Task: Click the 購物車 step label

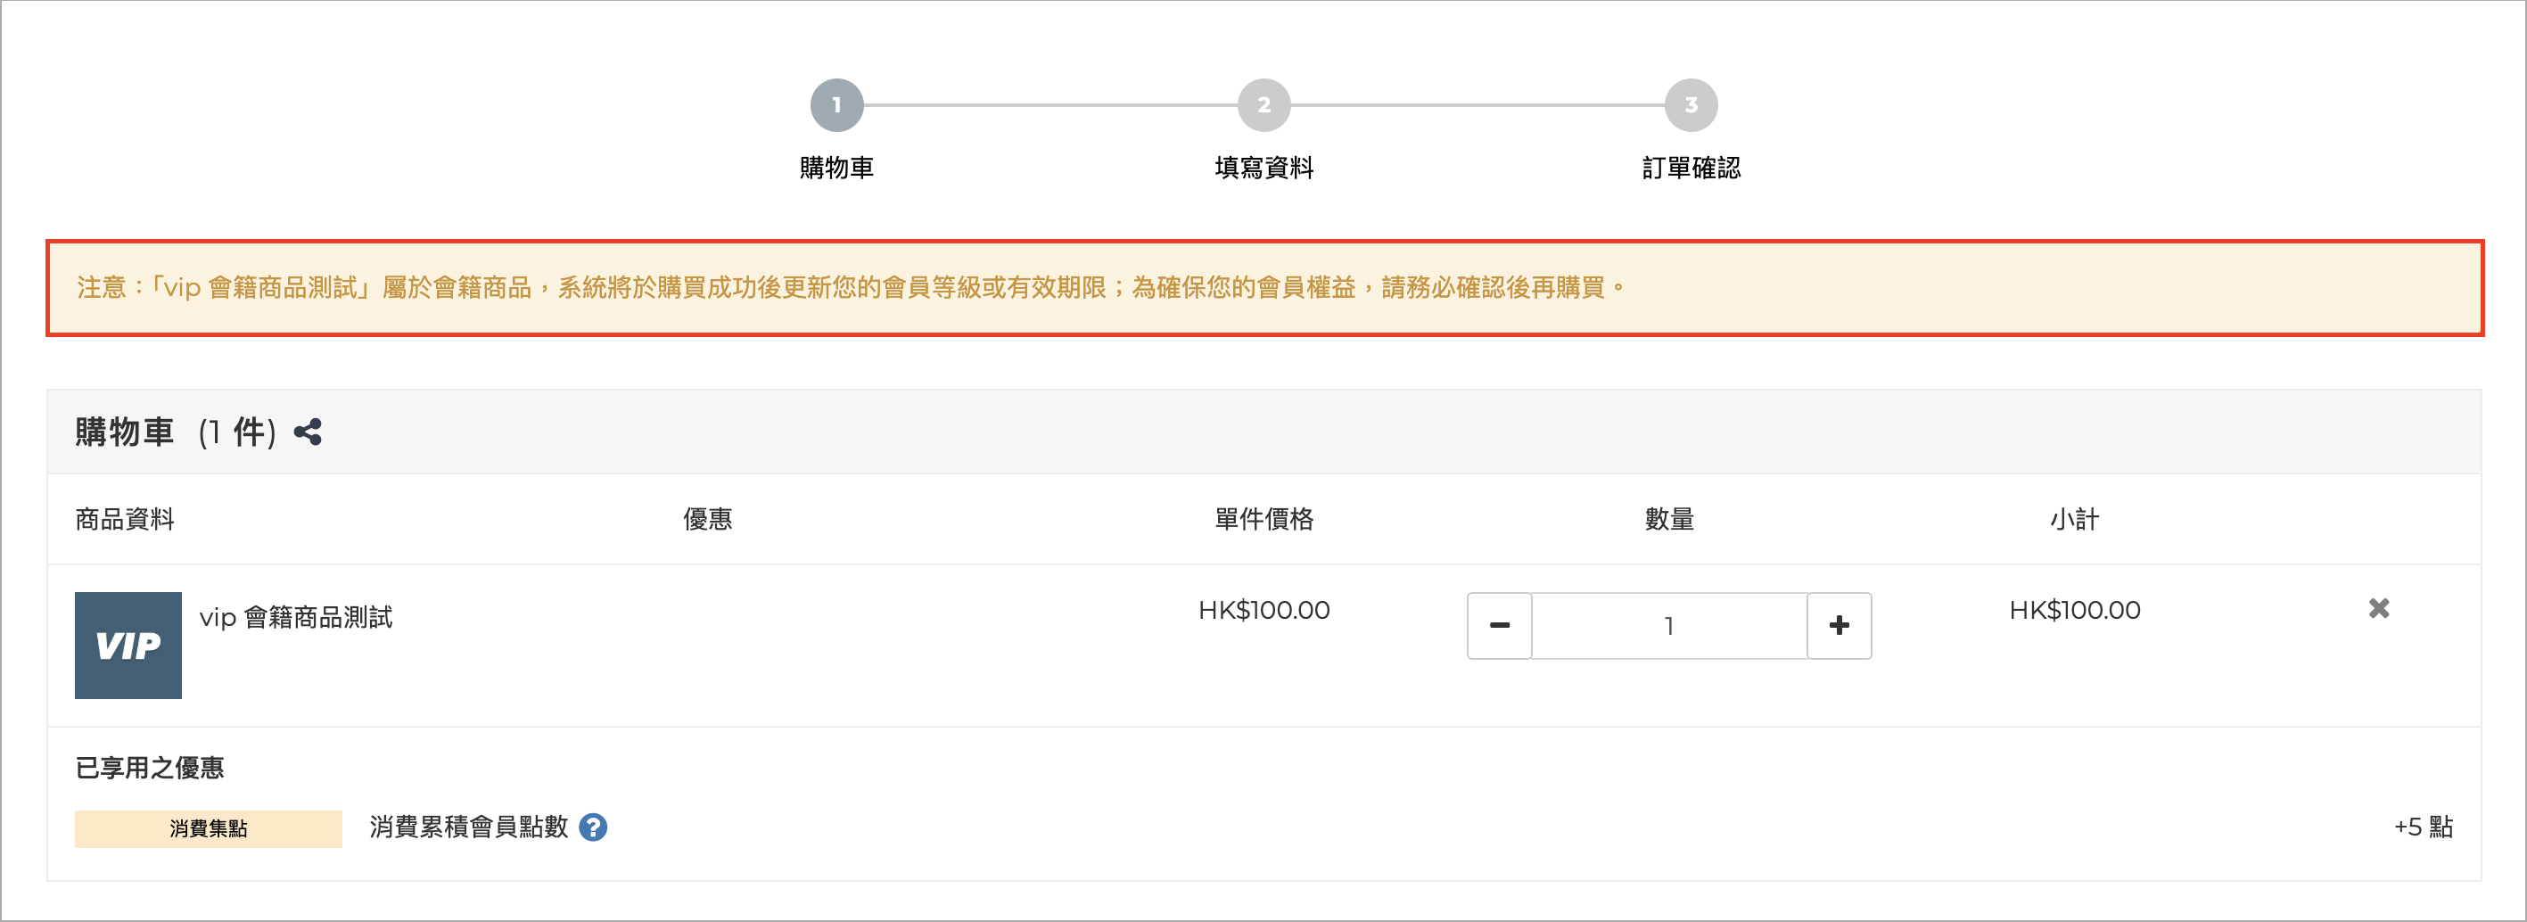Action: (836, 168)
